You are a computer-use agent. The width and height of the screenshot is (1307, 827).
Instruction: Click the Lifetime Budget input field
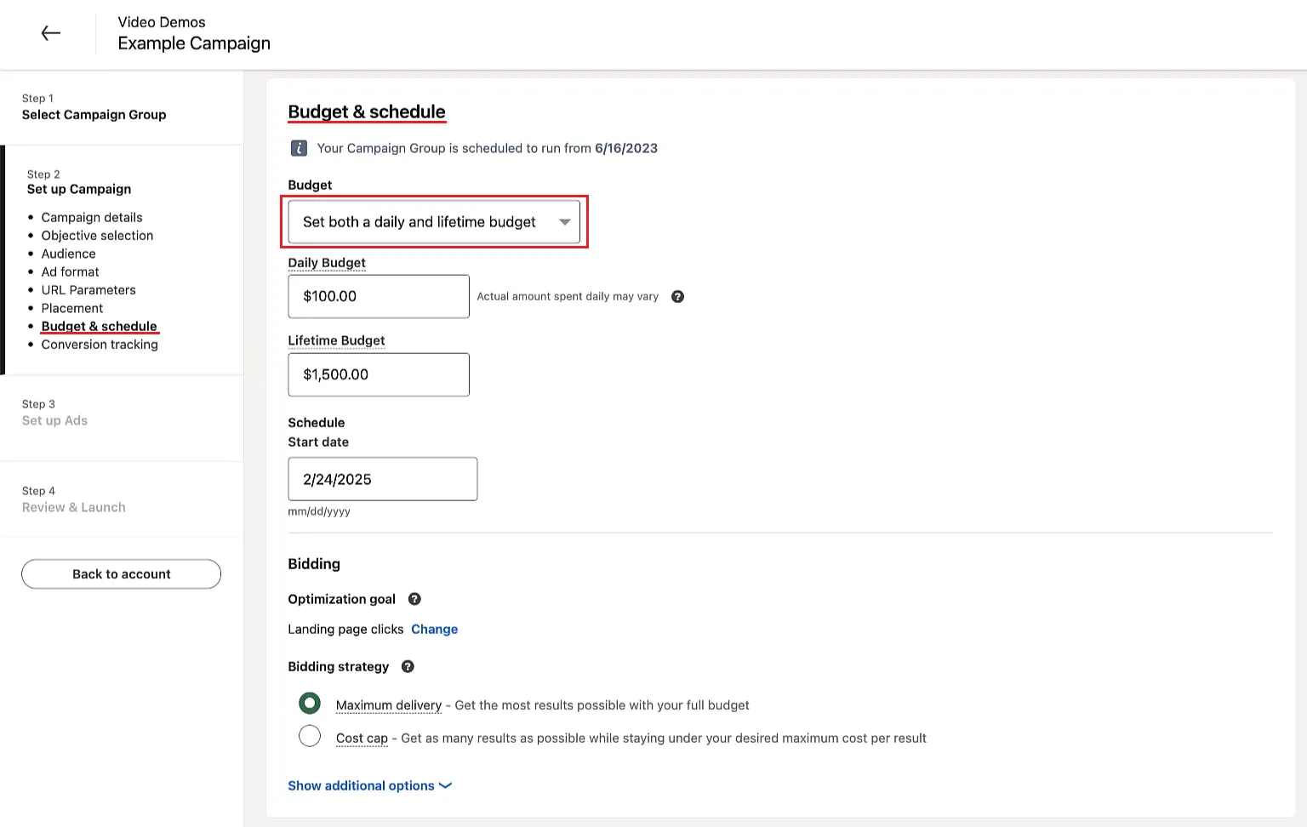(x=379, y=374)
